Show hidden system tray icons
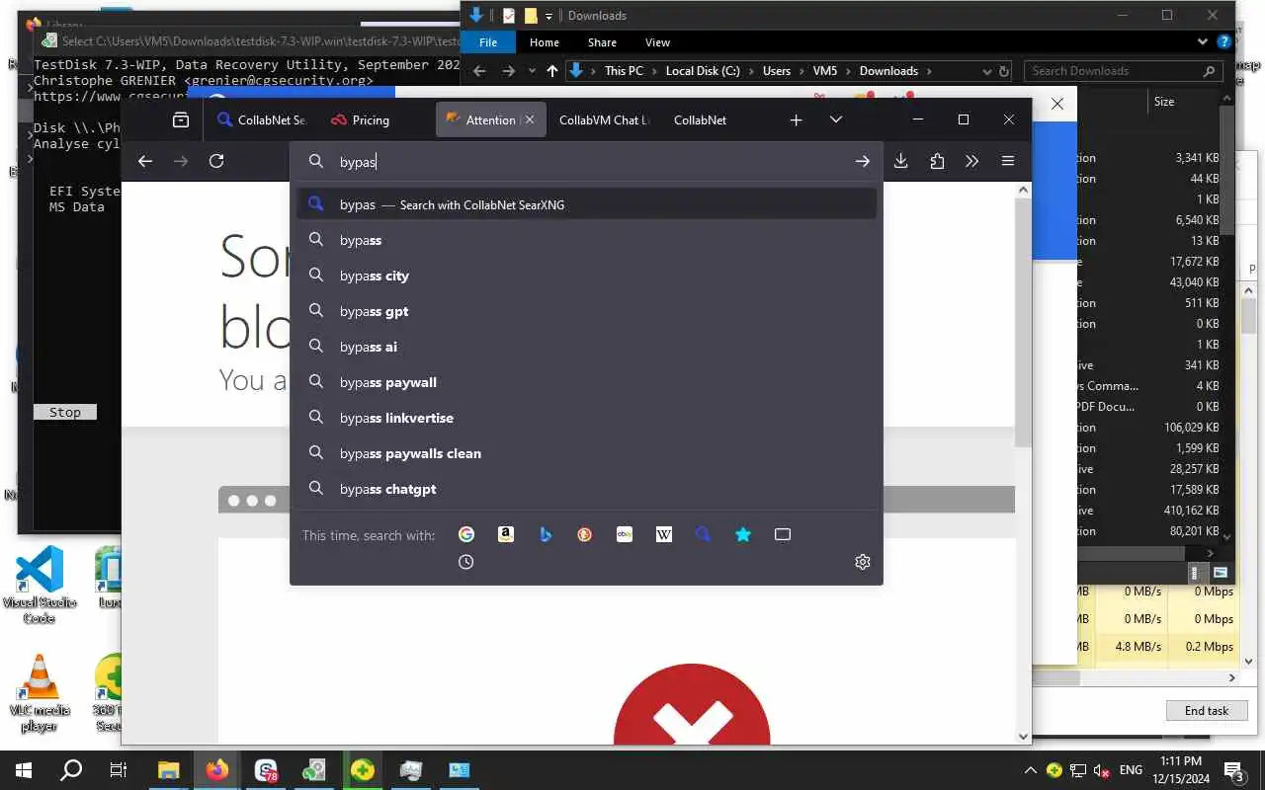The image size is (1265, 790). click(1031, 770)
